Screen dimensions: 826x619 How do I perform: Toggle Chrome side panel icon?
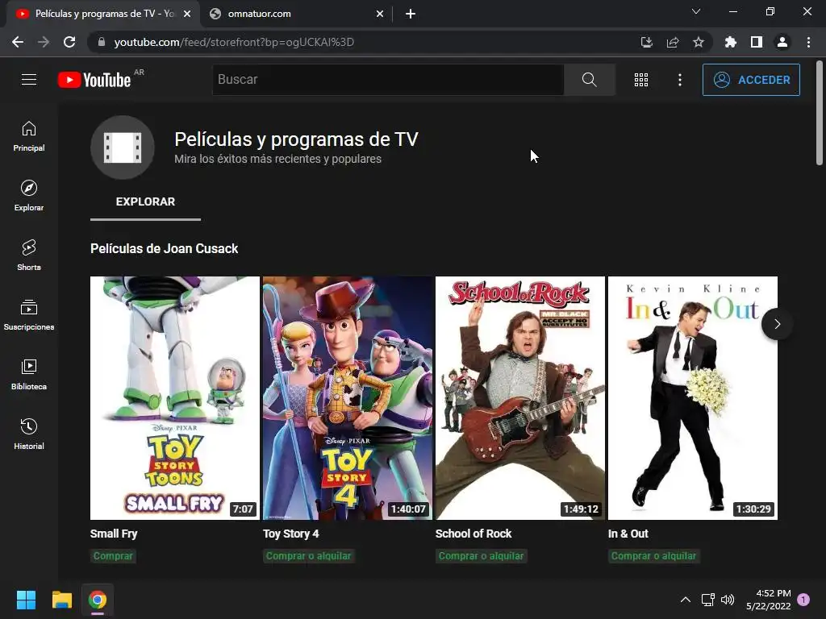pos(757,42)
